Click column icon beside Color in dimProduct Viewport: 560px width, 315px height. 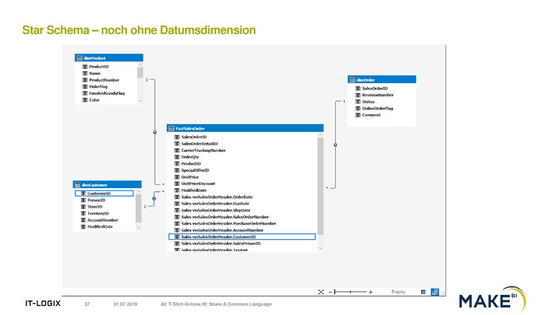tap(85, 100)
